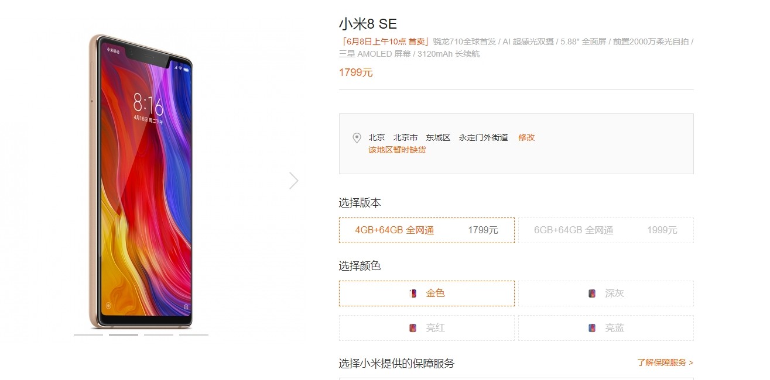The height and width of the screenshot is (380, 770).
Task: Go to the third carousel image indicator
Action: tap(159, 335)
